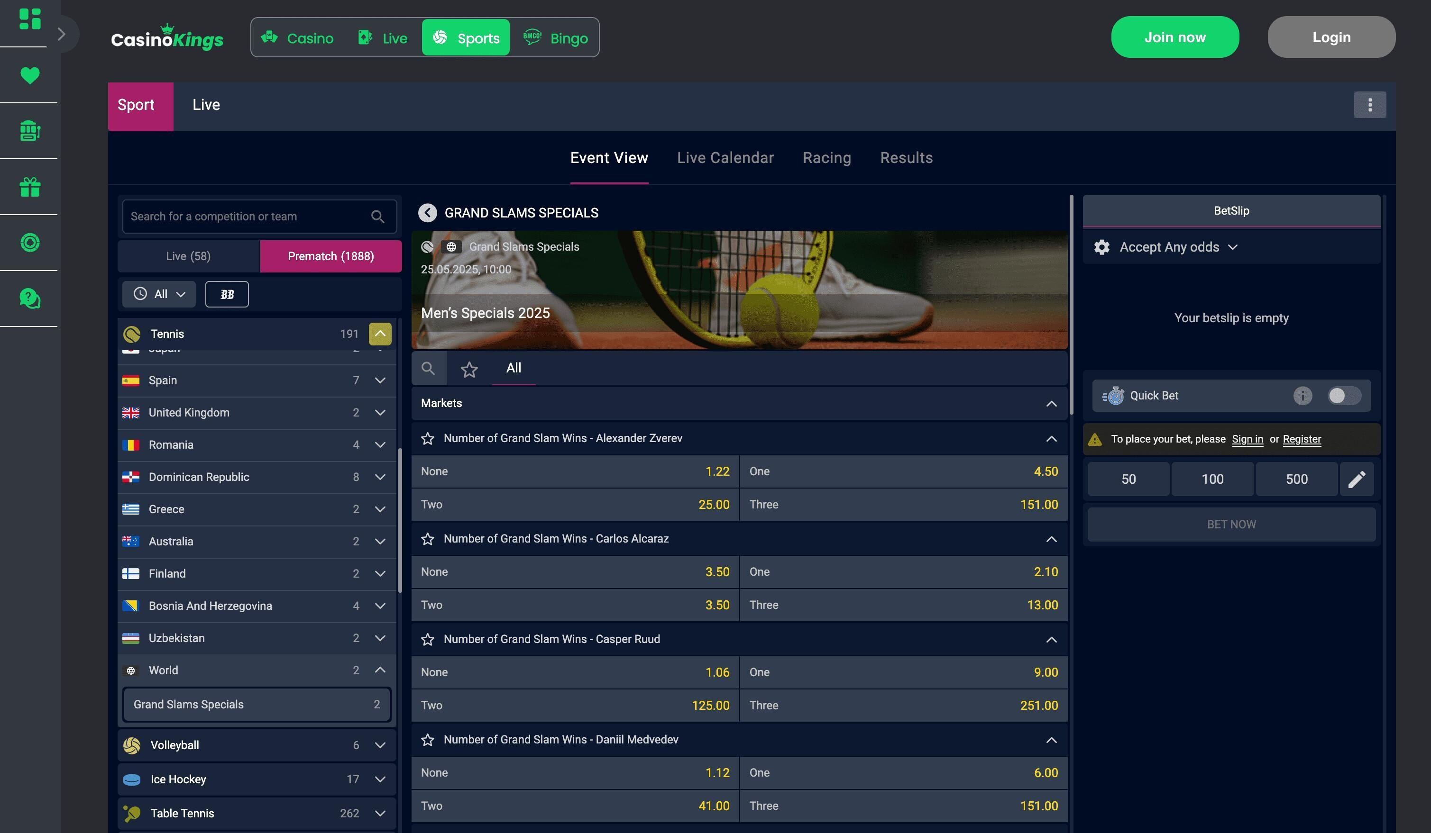The image size is (1431, 833).
Task: Switch to Live (58) events
Action: [189, 256]
